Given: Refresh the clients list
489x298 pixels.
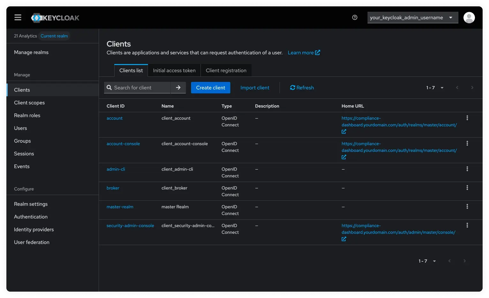Looking at the screenshot, I should [x=301, y=88].
